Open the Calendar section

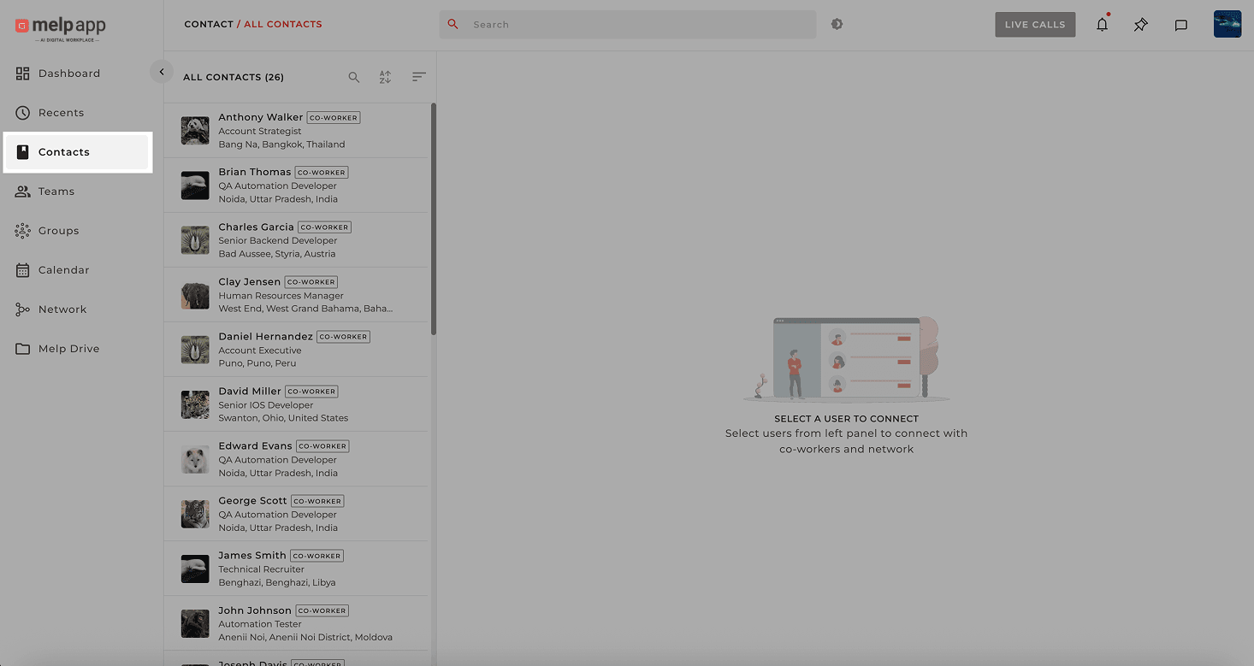pyautogui.click(x=63, y=269)
